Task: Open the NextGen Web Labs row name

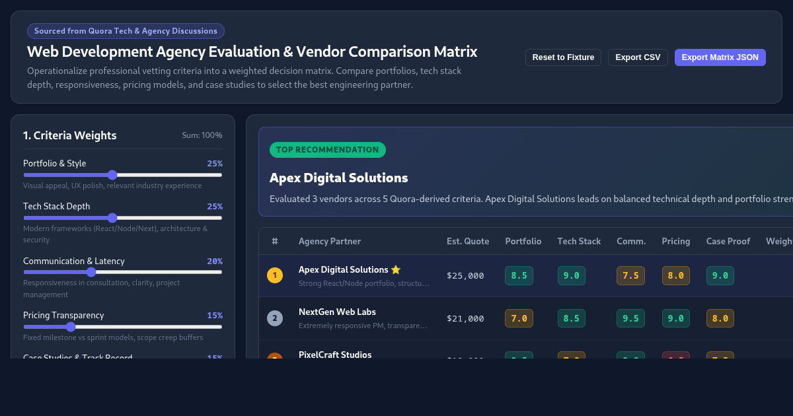Action: pyautogui.click(x=337, y=312)
